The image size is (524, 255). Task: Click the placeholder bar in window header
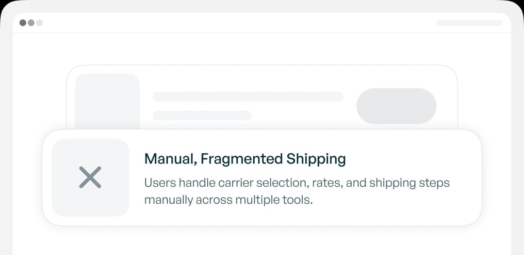click(x=469, y=23)
